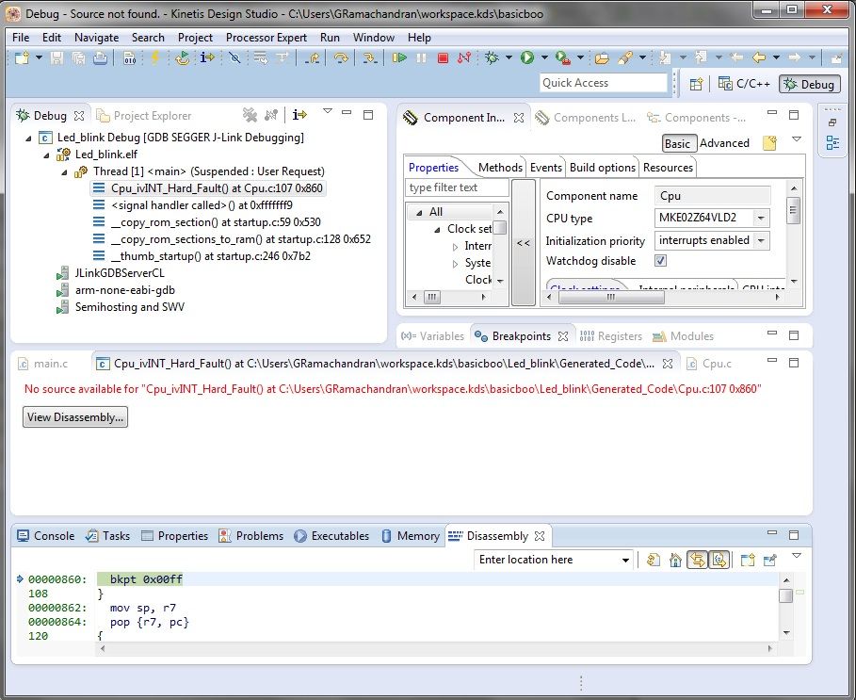
Task: Switch to the Cpu.c editor tab
Action: [x=710, y=364]
